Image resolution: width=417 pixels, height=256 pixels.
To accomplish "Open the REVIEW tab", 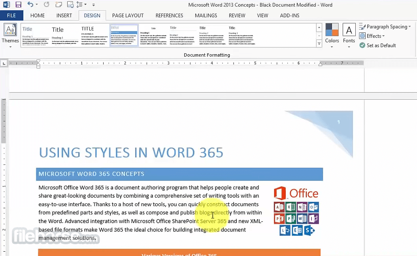I will tap(237, 15).
